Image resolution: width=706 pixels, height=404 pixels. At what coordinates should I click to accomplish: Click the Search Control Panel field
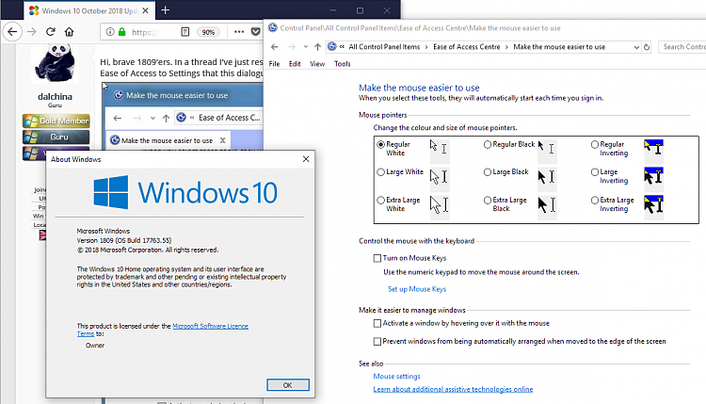tap(682, 47)
